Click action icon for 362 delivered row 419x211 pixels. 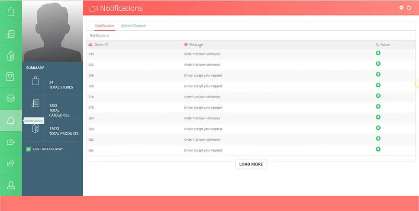pos(378,139)
